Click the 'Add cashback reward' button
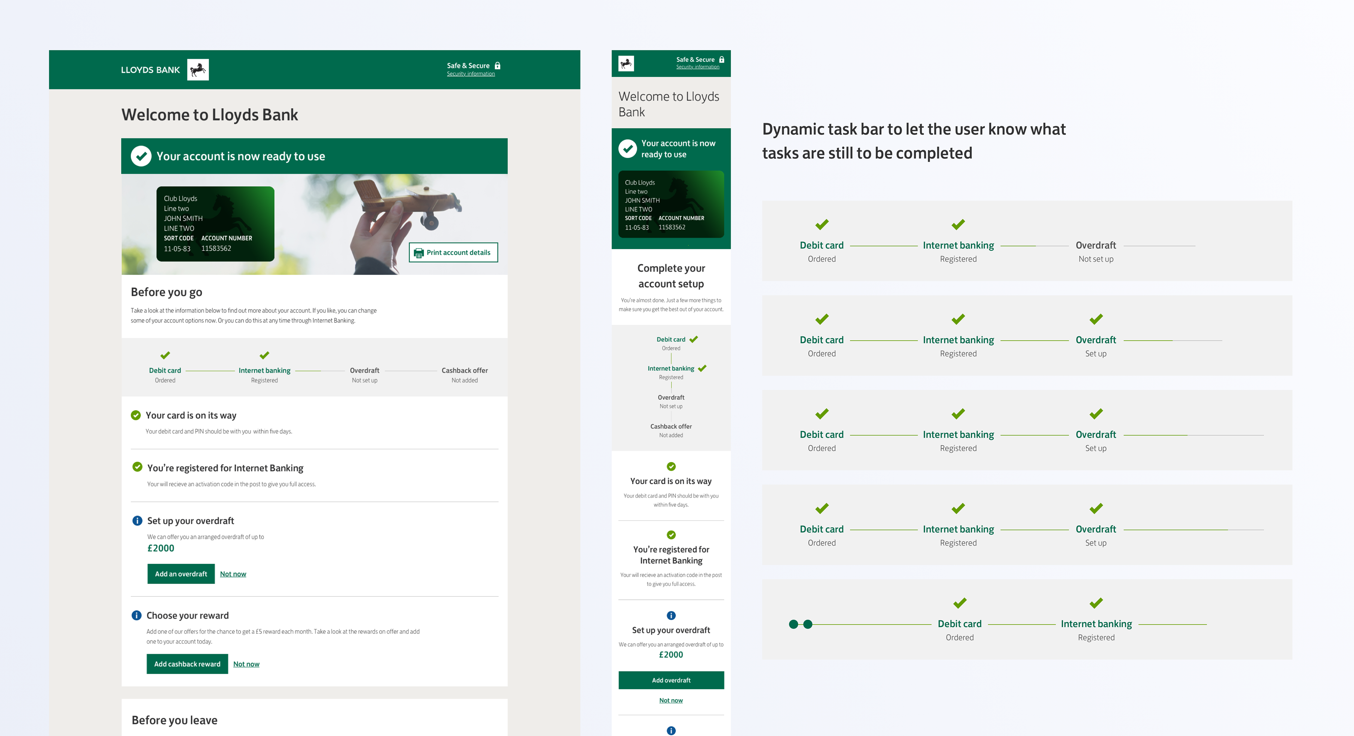Viewport: 1354px width, 736px height. [187, 664]
